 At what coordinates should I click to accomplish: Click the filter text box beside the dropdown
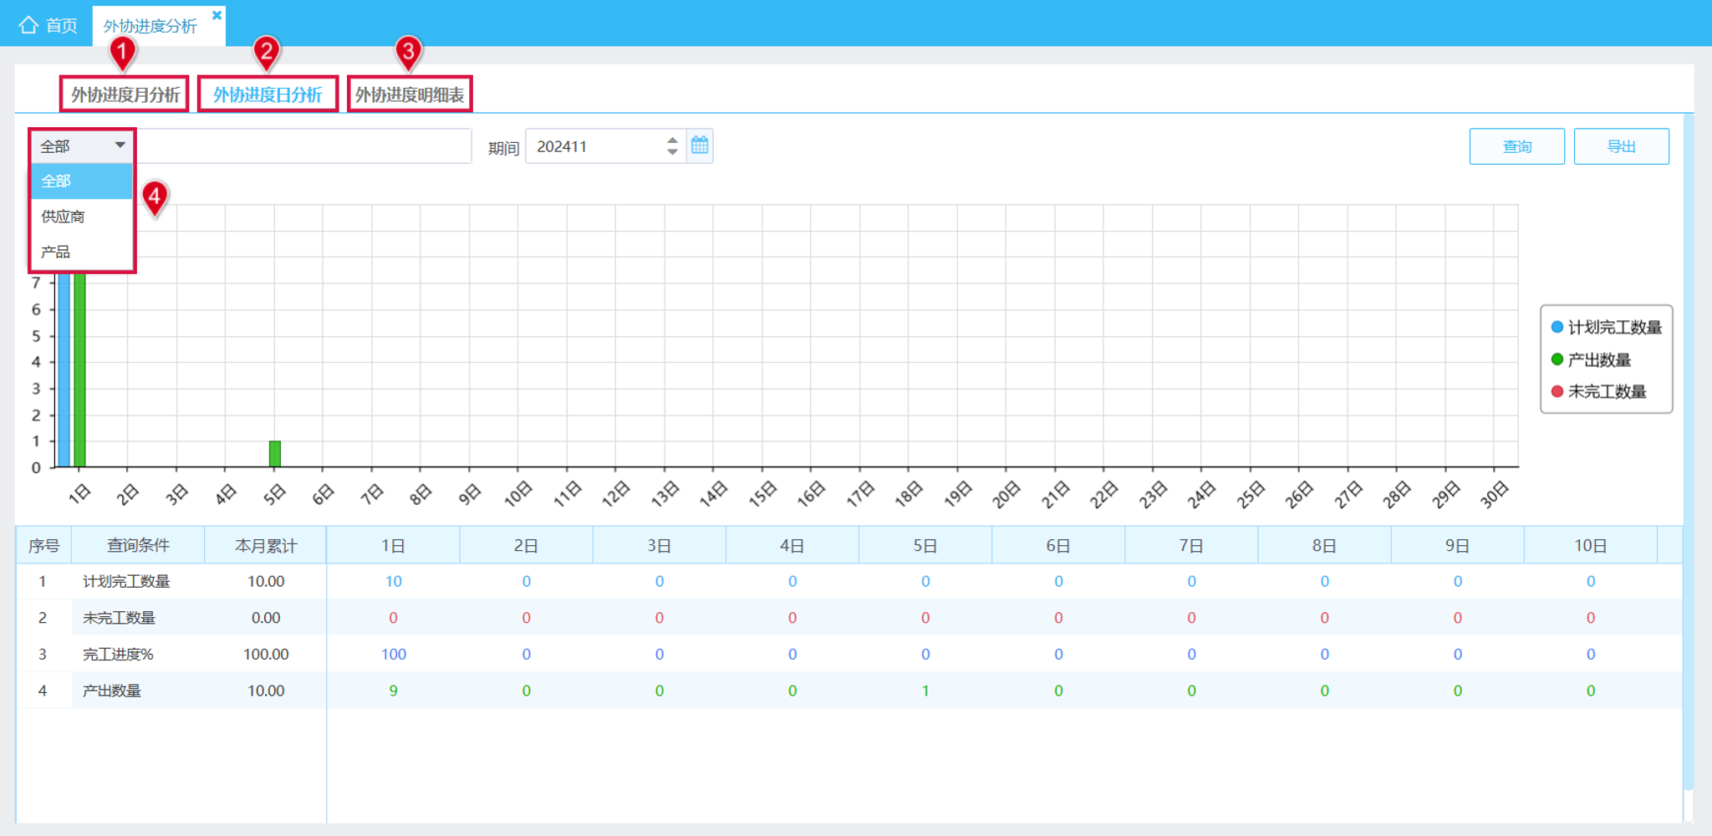click(x=303, y=146)
